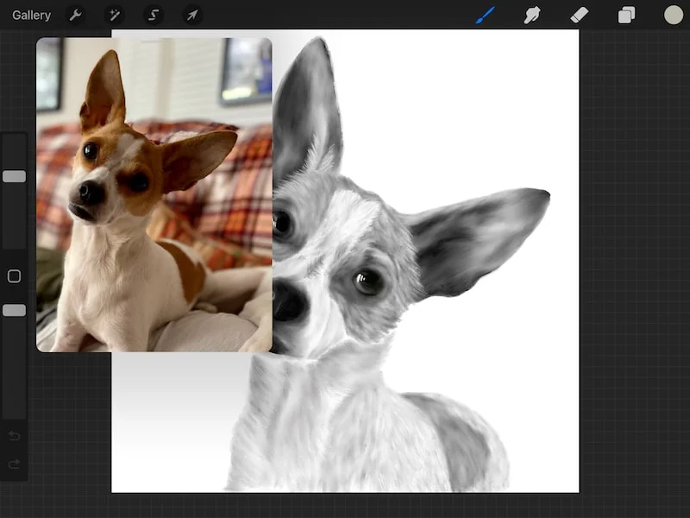Tap the square modify button in sidebar
Screen dimensions: 690x518
[x=14, y=276]
